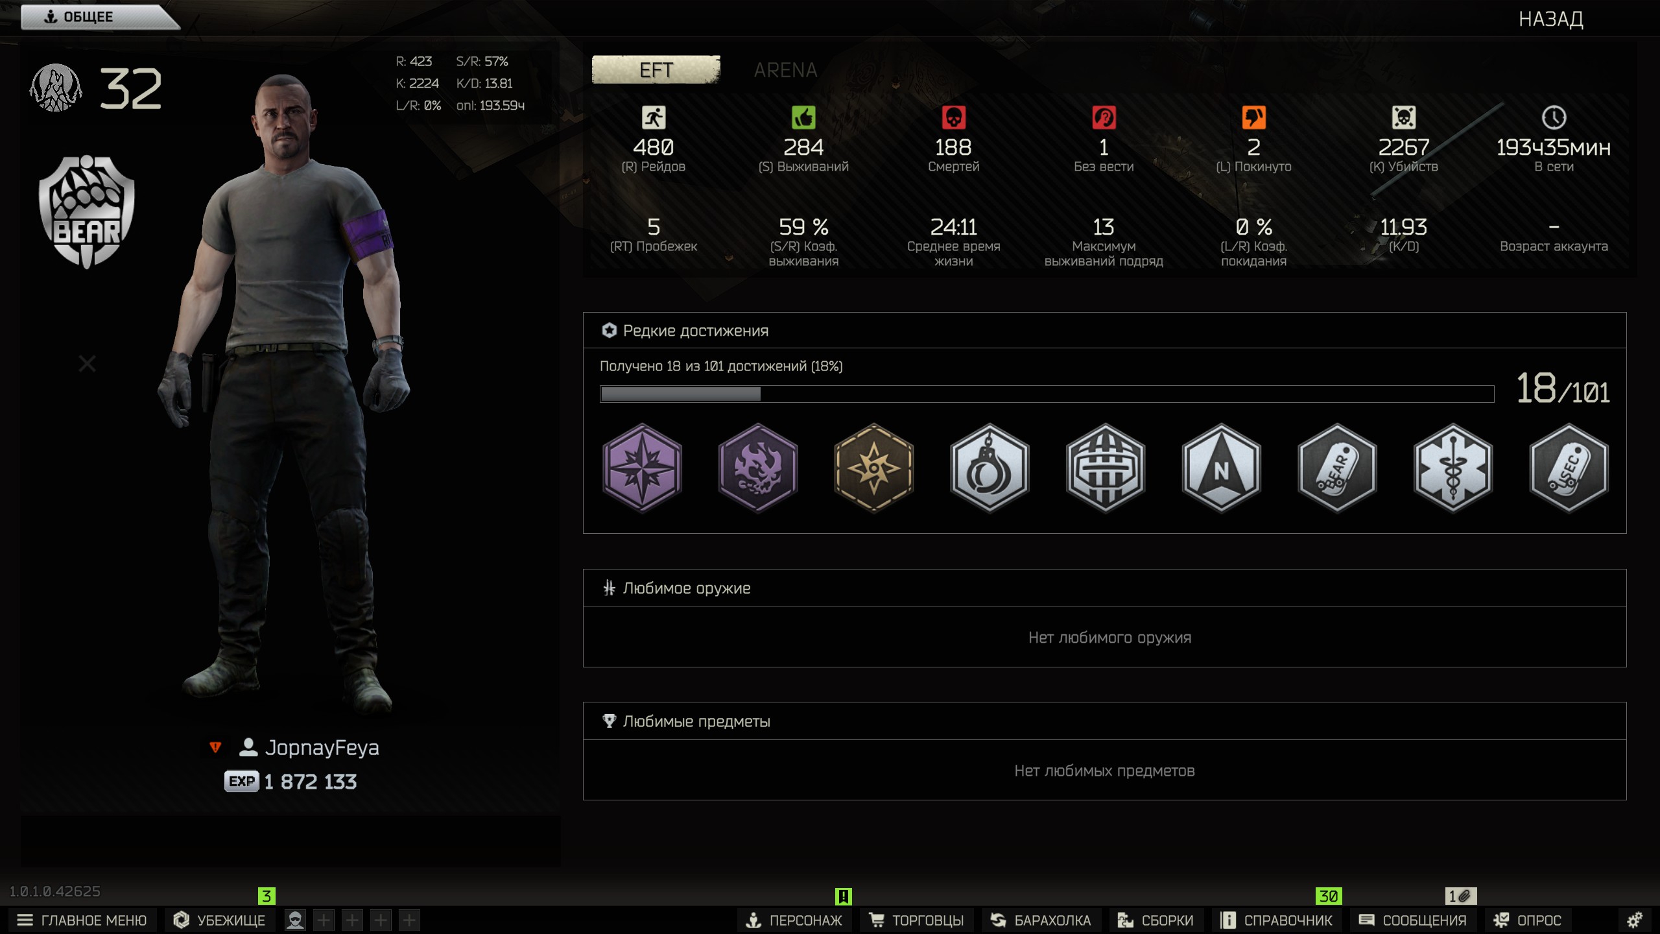Image resolution: width=1660 pixels, height=934 pixels.
Task: Click the purple dragon achievement badge
Action: [758, 468]
